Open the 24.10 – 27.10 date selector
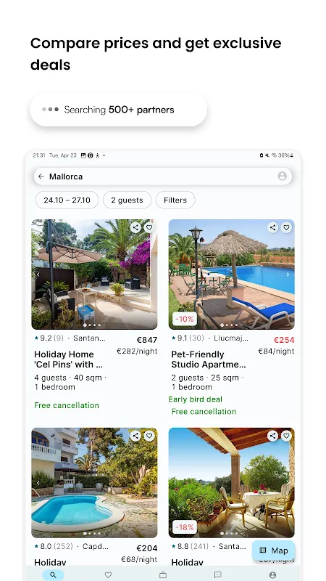 coord(67,200)
